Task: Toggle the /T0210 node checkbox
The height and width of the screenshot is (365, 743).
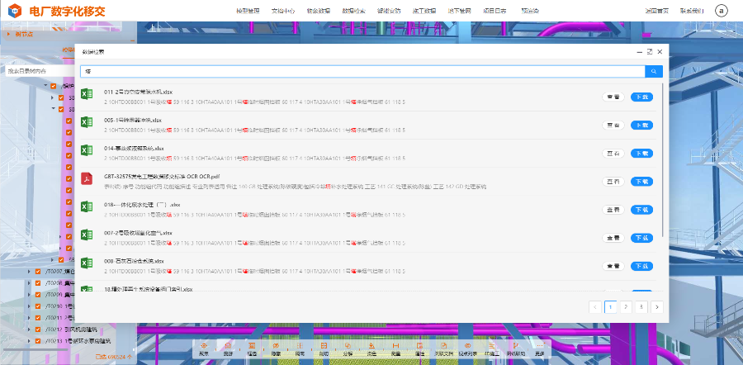Action: tap(37, 306)
